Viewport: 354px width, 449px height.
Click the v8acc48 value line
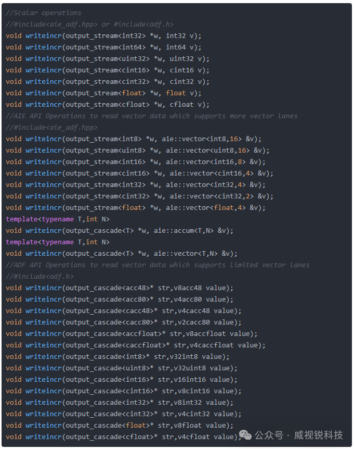pyautogui.click(x=120, y=288)
